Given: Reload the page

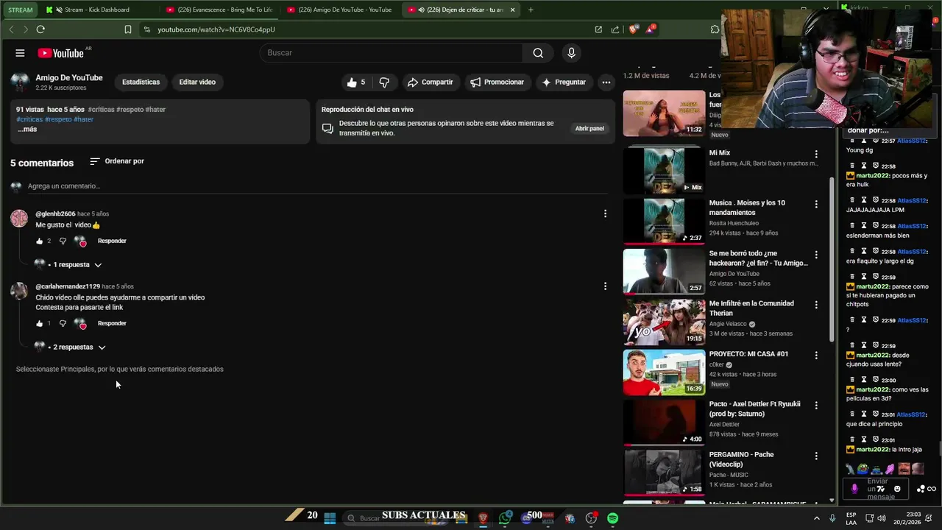Looking at the screenshot, I should (x=40, y=29).
